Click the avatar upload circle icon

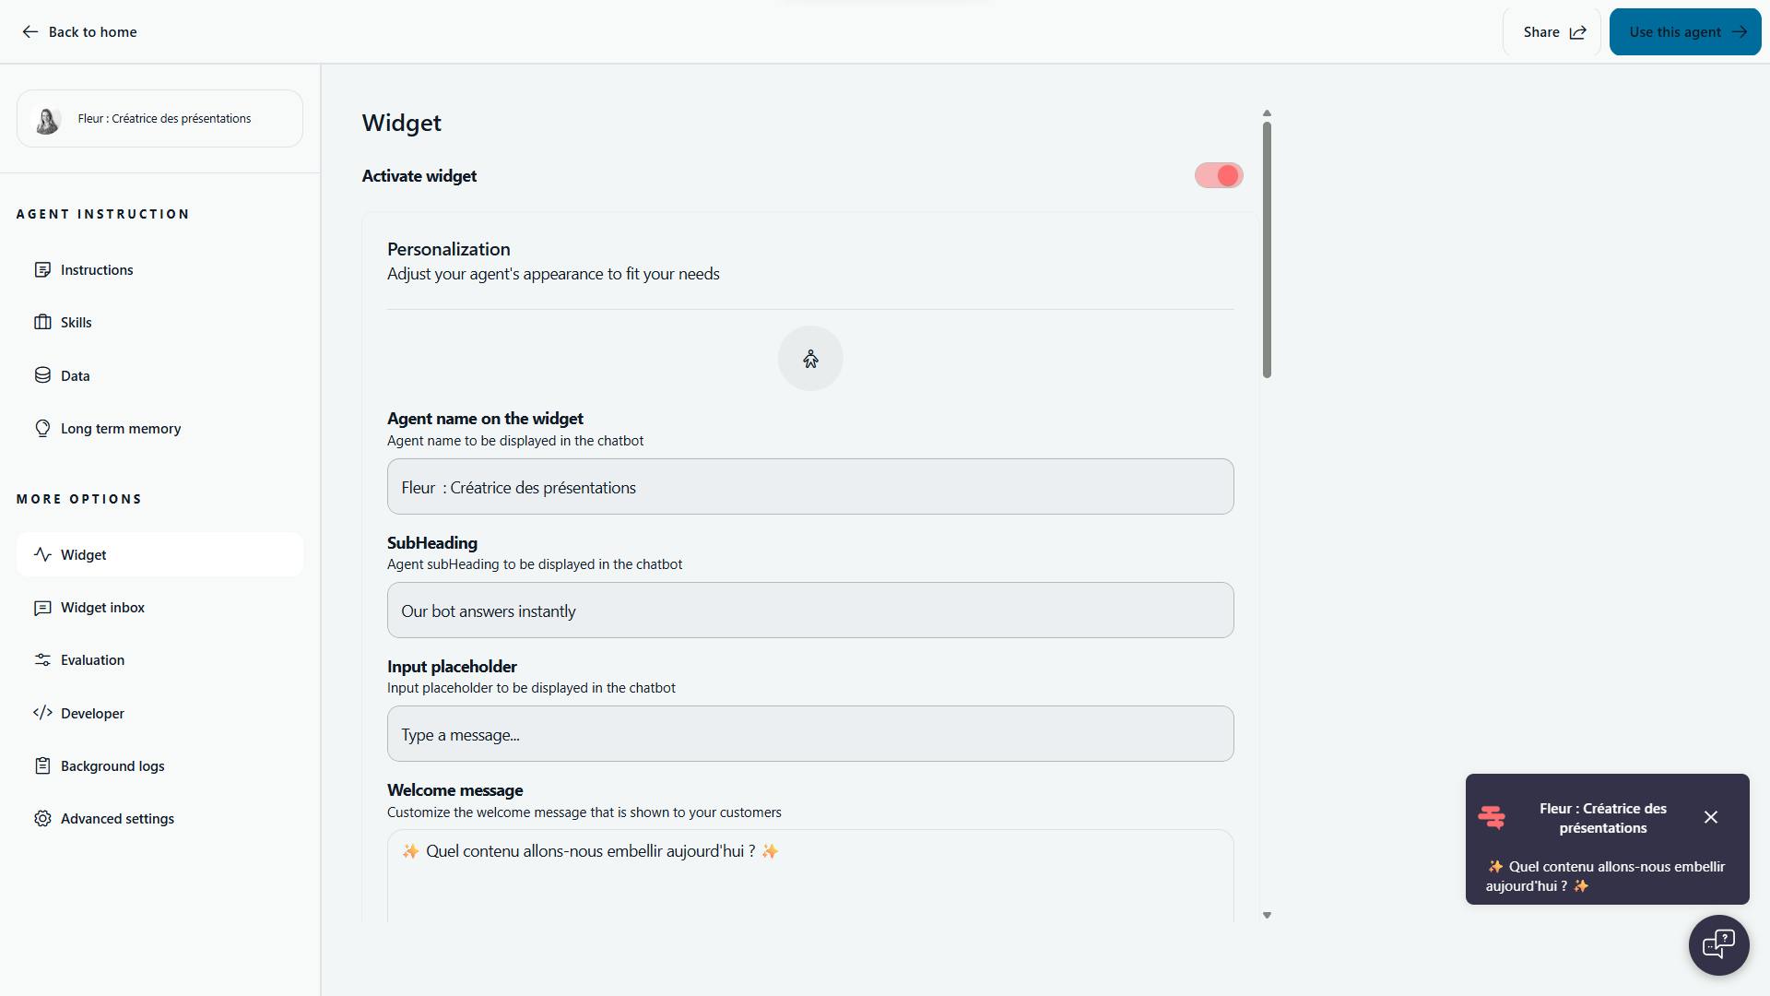click(x=810, y=359)
